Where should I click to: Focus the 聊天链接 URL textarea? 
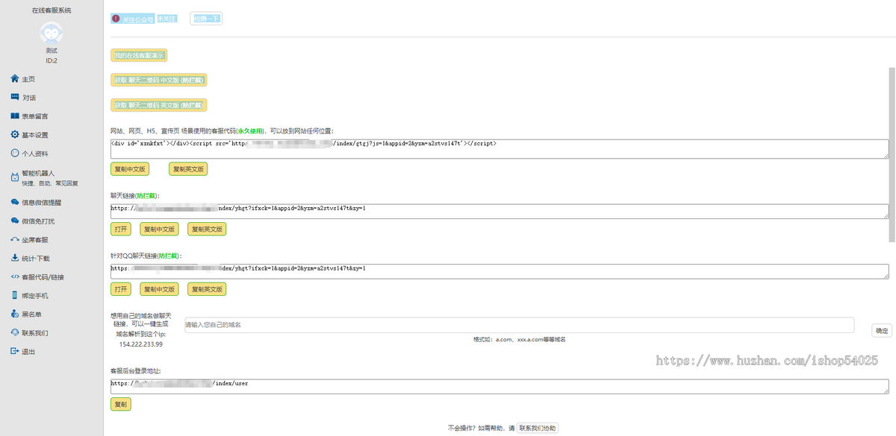[x=500, y=211]
